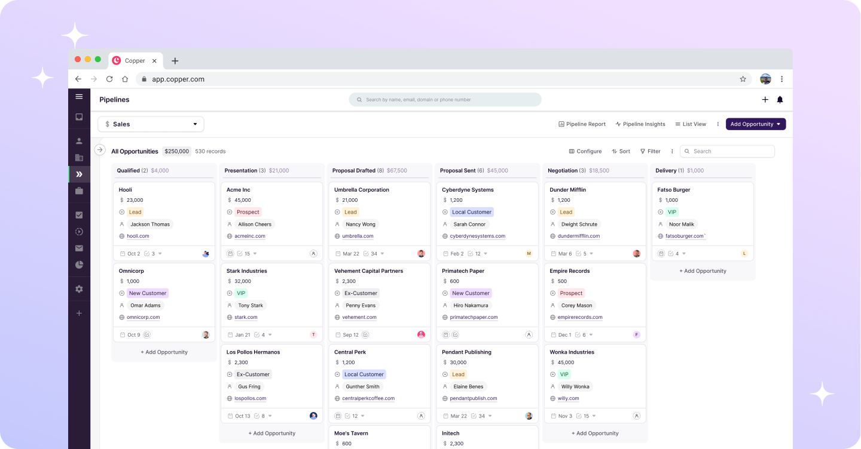The height and width of the screenshot is (449, 861).
Task: Click Add Opportunity under the Qualified column
Action: click(164, 352)
